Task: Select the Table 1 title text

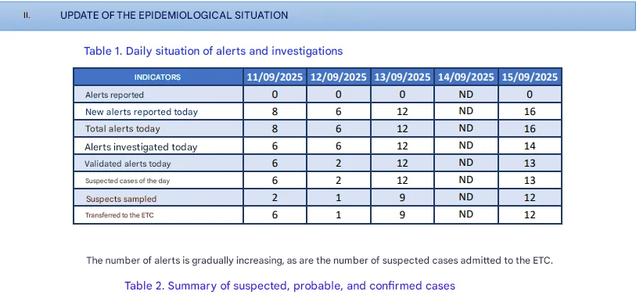Action: pyautogui.click(x=214, y=51)
